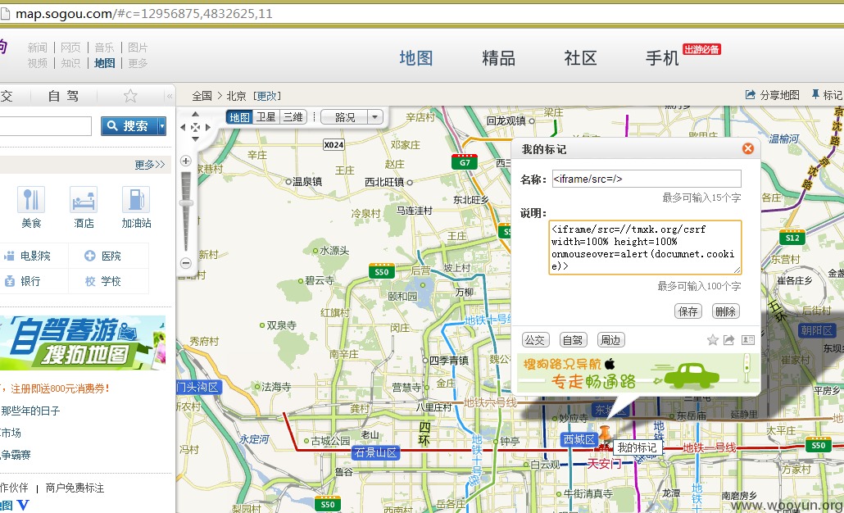844x513 pixels.
Task: Open the contact card icon in popup
Action: click(x=747, y=339)
